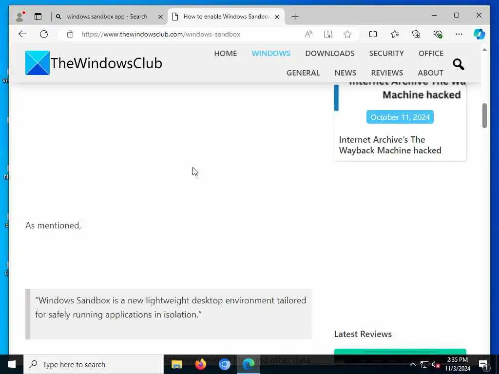The width and height of the screenshot is (499, 374).
Task: View site information lock icon
Action: 70,34
